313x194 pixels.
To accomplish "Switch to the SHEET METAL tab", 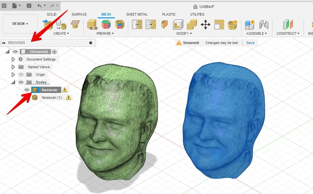I will pos(137,14).
